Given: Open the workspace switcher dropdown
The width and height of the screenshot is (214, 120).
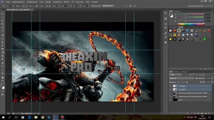Looking at the screenshot, I should (200, 6).
